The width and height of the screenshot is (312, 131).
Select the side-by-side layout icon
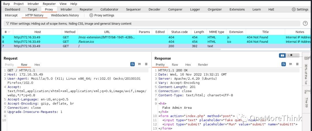point(282,55)
